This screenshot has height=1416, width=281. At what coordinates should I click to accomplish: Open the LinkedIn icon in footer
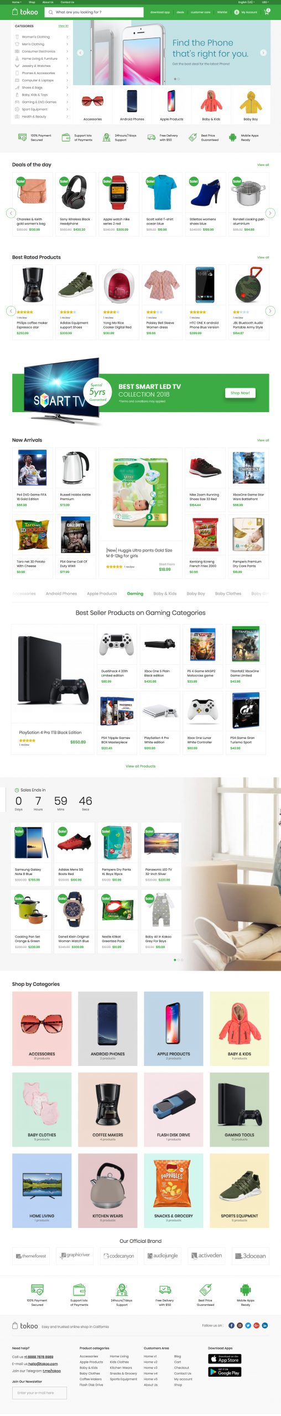pyautogui.click(x=265, y=1325)
